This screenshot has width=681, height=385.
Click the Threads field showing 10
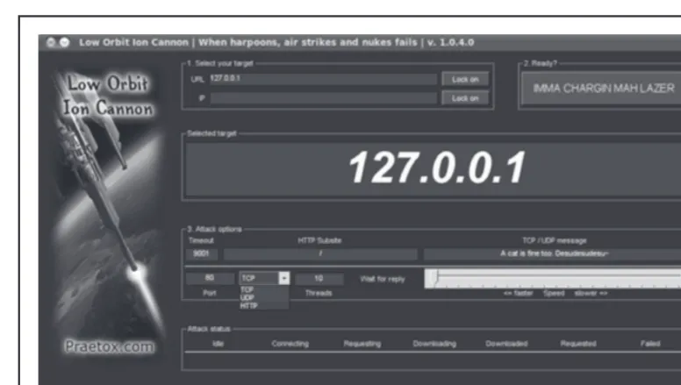point(319,278)
